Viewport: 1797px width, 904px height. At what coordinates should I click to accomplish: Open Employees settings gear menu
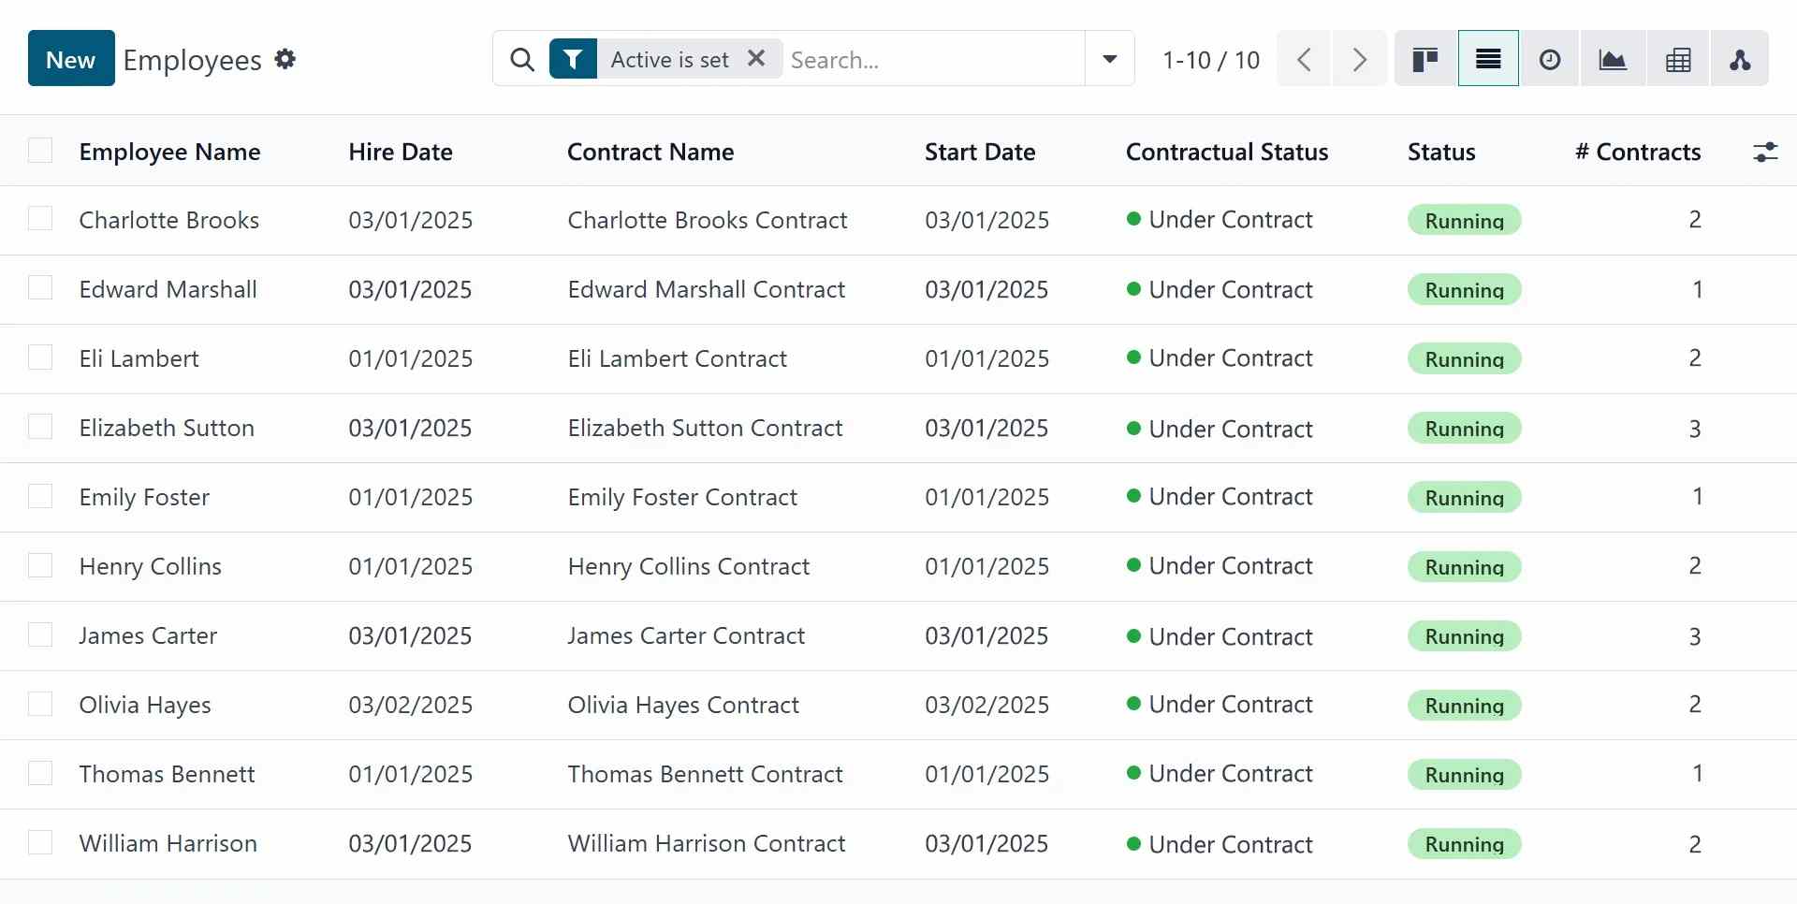coord(285,59)
